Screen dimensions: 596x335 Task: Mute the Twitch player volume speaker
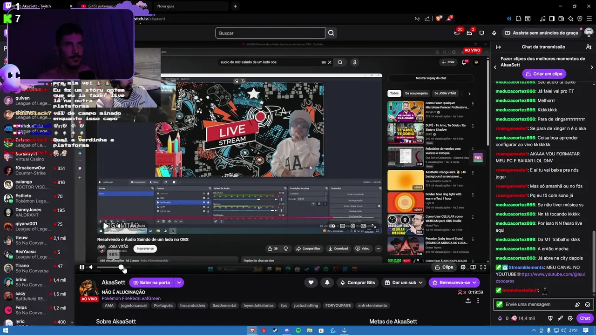coord(91,267)
